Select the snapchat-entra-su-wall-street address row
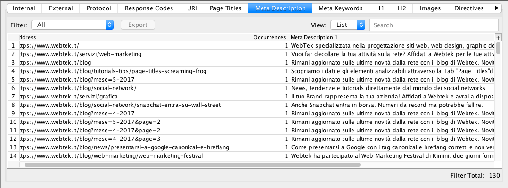 click(x=136, y=105)
